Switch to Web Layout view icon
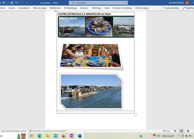The height and width of the screenshot is (139, 194). click(x=188, y=131)
